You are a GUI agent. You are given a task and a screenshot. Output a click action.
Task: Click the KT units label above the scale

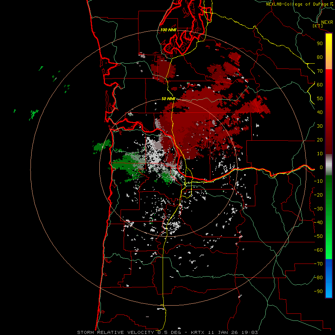[x=318, y=26]
